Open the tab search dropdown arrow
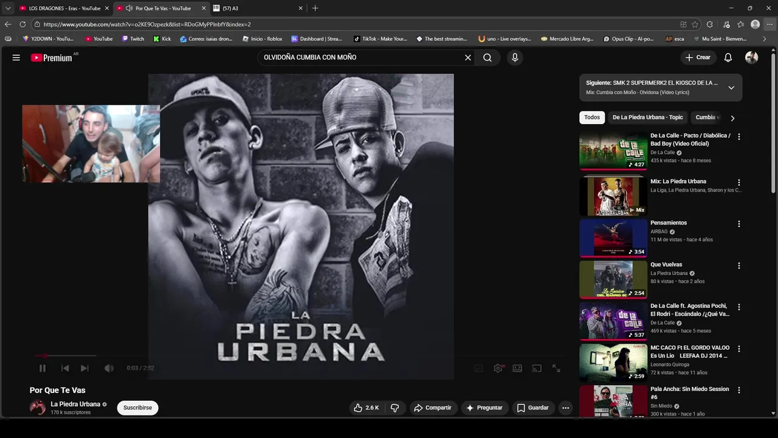 click(x=8, y=9)
